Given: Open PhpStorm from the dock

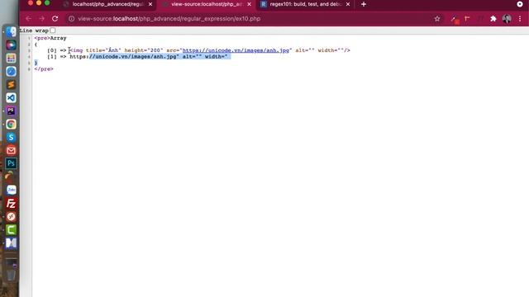Looking at the screenshot, I should [11, 111].
